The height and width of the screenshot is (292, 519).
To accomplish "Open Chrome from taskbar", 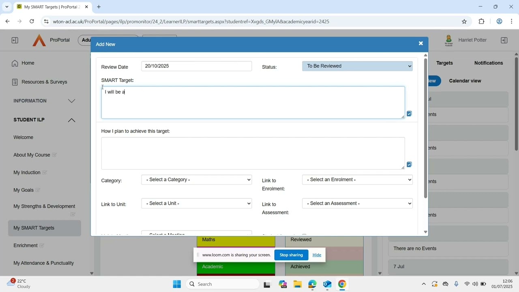I will 342,284.
